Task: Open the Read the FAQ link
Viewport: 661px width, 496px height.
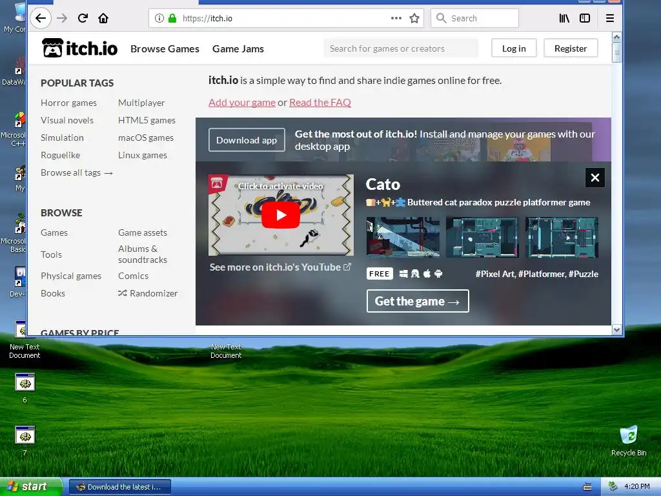Action: point(320,102)
